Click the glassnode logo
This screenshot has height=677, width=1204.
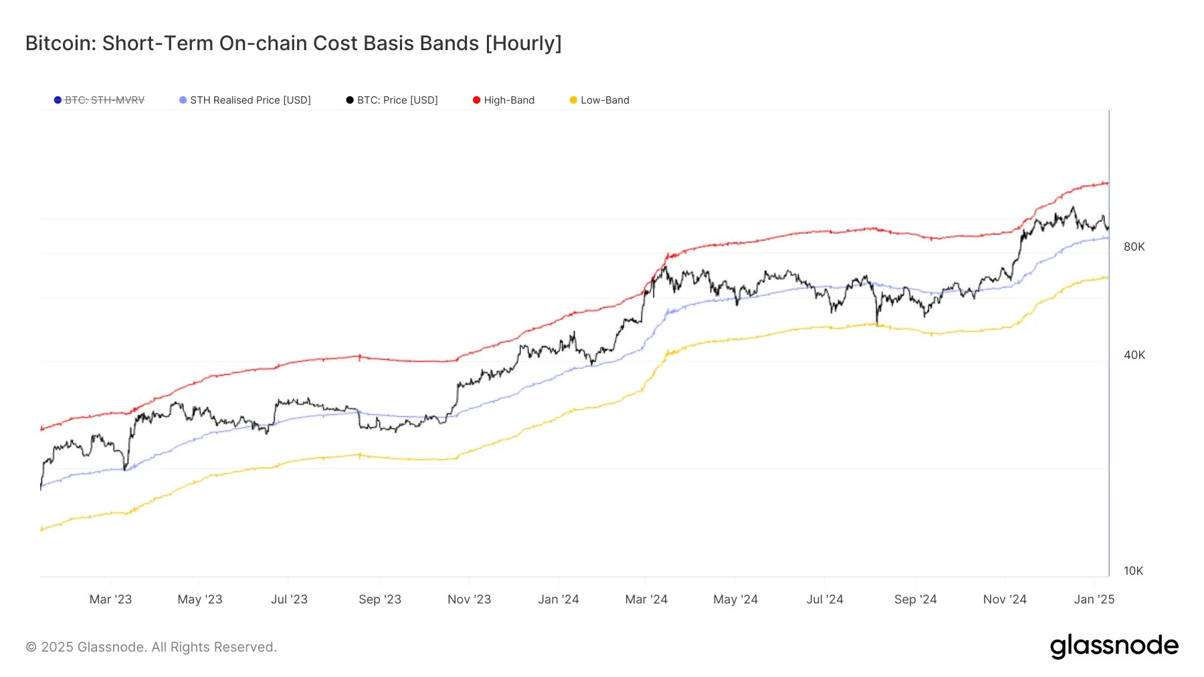1114,646
